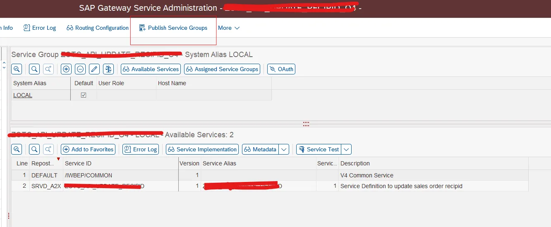Screen dimensions: 551x227
Task: Click the balance scale icon in the alias toolbar
Action: (108, 69)
